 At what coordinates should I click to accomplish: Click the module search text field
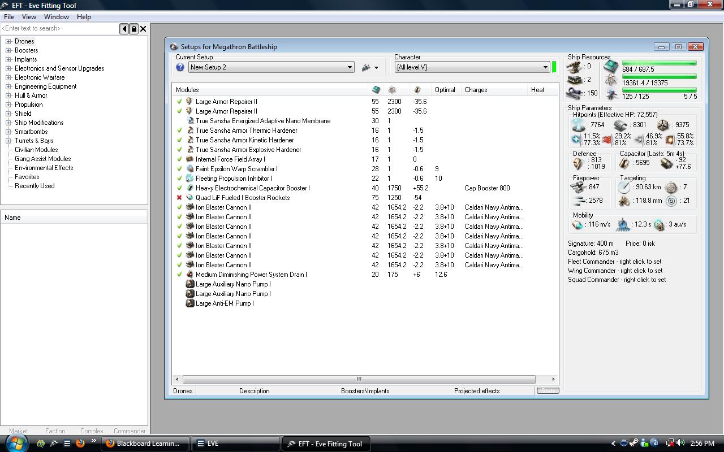click(x=60, y=29)
